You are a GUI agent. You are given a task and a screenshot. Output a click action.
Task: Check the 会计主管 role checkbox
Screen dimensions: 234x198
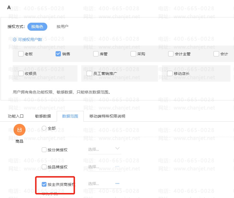click(171, 54)
